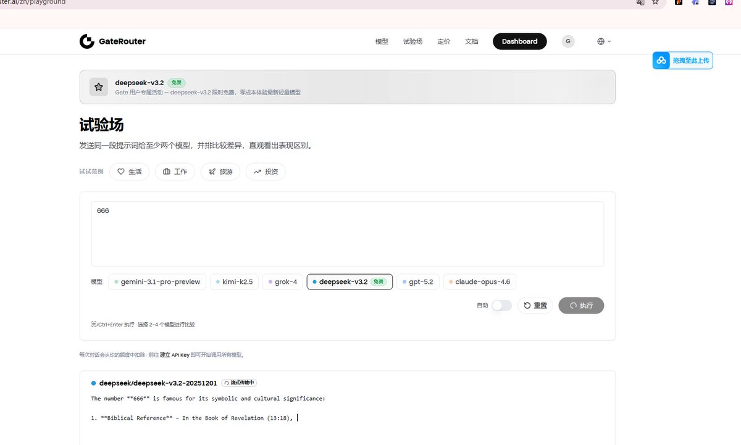Click the 投资 example chip label
This screenshot has height=445, width=741.
[x=272, y=172]
